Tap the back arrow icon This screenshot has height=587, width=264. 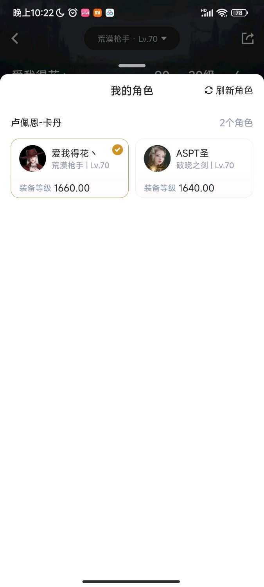(15, 38)
